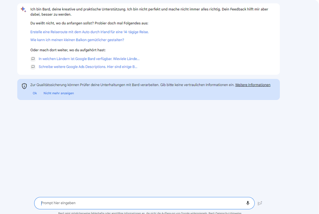Viewport: 319px width, 214px height.
Task: Click the Bard disclaimer text below the prompt
Action: pyautogui.click(x=150, y=213)
